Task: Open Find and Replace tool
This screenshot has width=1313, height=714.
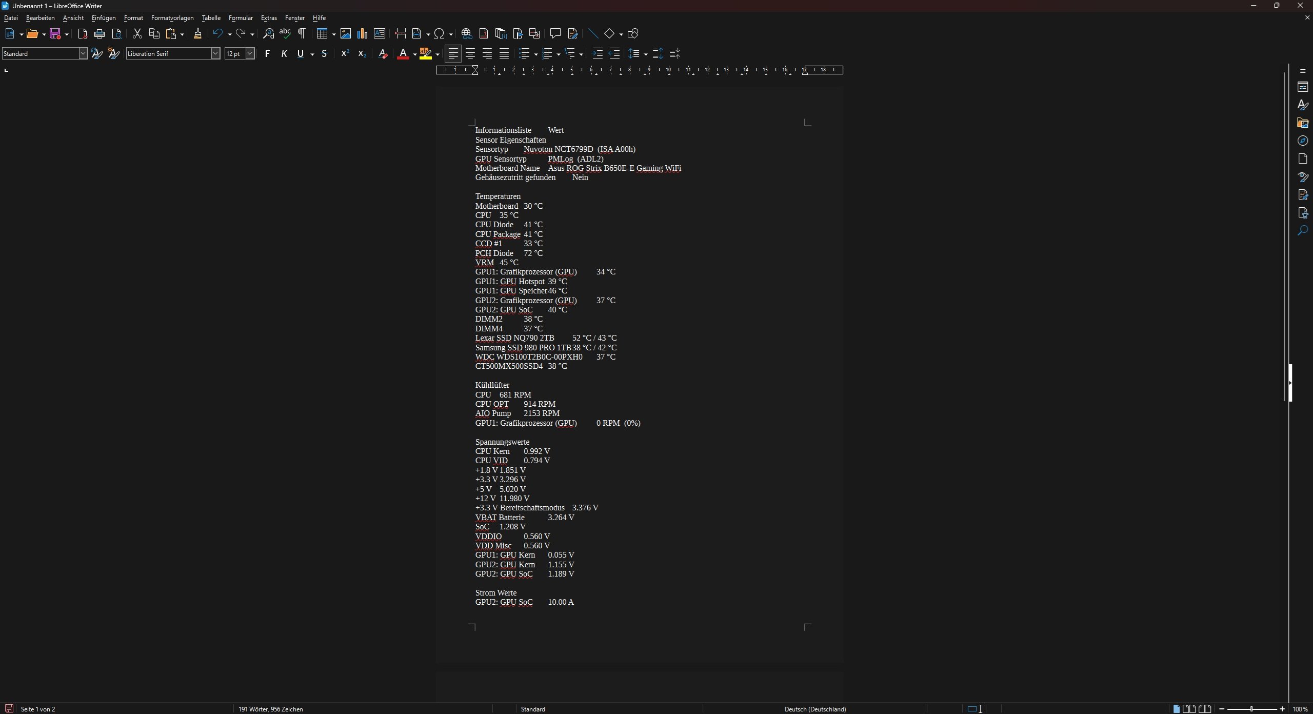Action: pos(268,34)
